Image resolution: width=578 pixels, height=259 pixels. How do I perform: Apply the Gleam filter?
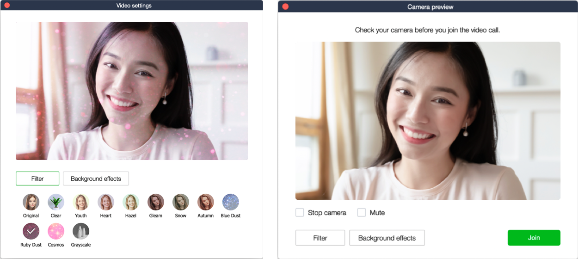(x=156, y=202)
